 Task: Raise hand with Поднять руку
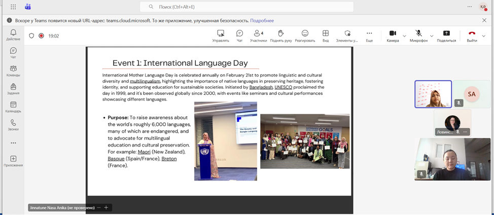(281, 35)
